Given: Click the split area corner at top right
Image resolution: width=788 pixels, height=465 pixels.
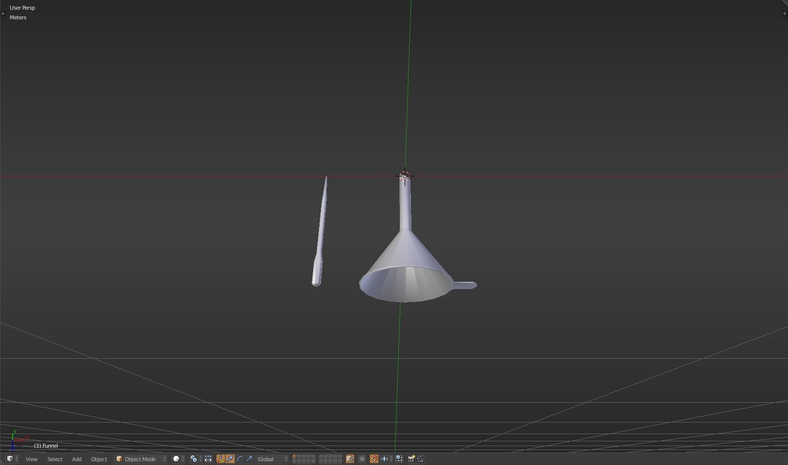Looking at the screenshot, I should [785, 3].
